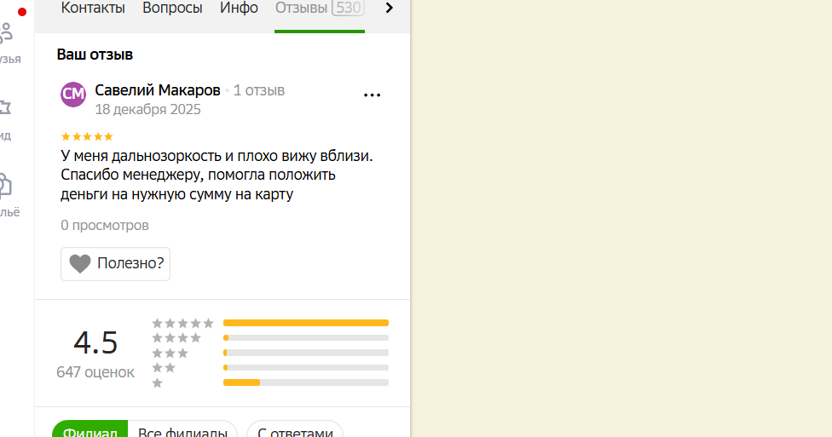The height and width of the screenshot is (437, 832).
Task: Click the '1 отзыв' link
Action: click(259, 90)
